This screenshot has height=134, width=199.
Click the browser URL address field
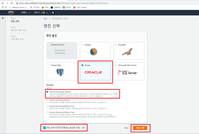(63, 3)
